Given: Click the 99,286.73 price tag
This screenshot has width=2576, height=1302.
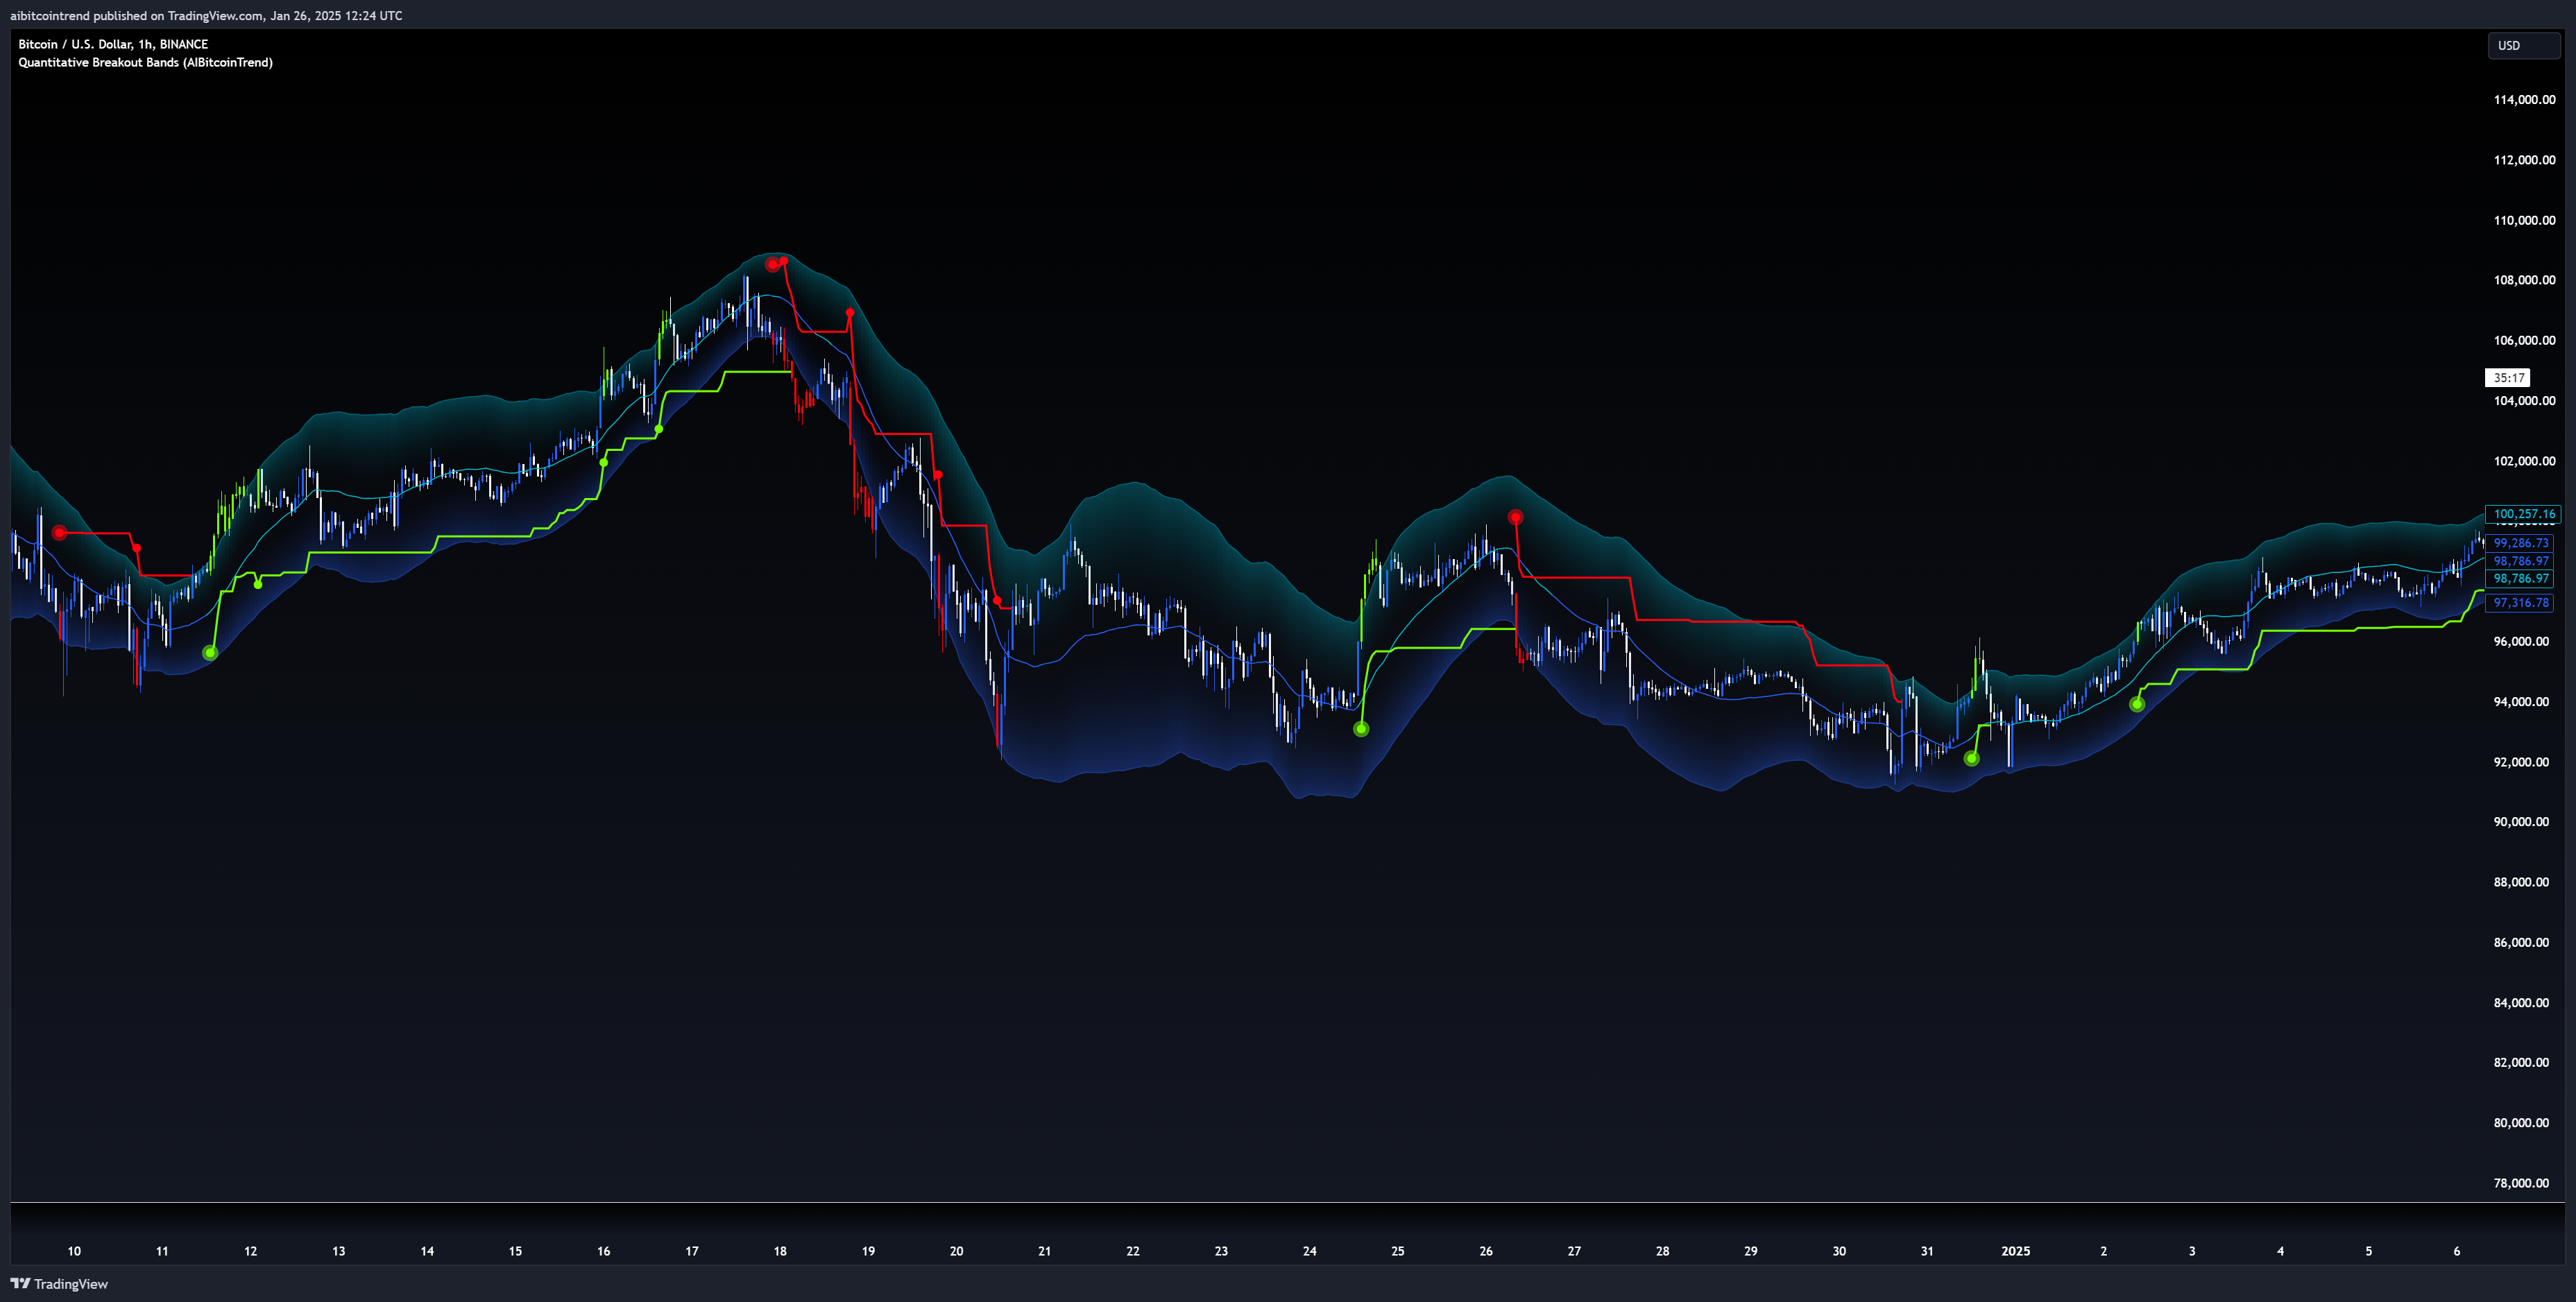Looking at the screenshot, I should point(2520,543).
